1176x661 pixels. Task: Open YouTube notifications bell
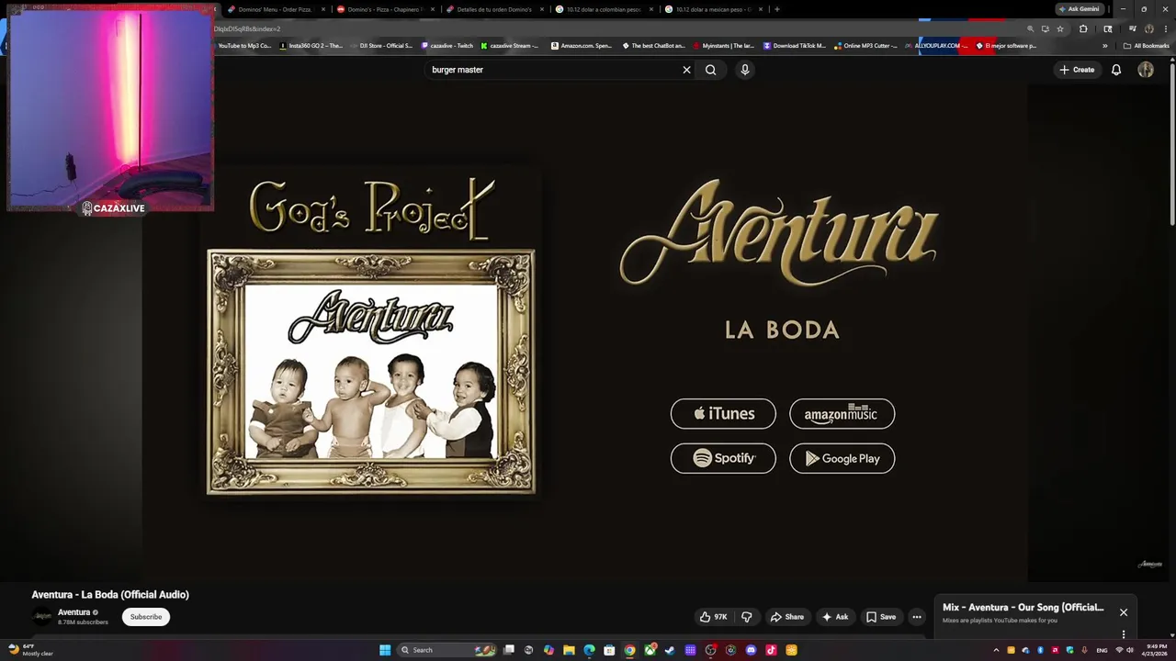pyautogui.click(x=1116, y=70)
